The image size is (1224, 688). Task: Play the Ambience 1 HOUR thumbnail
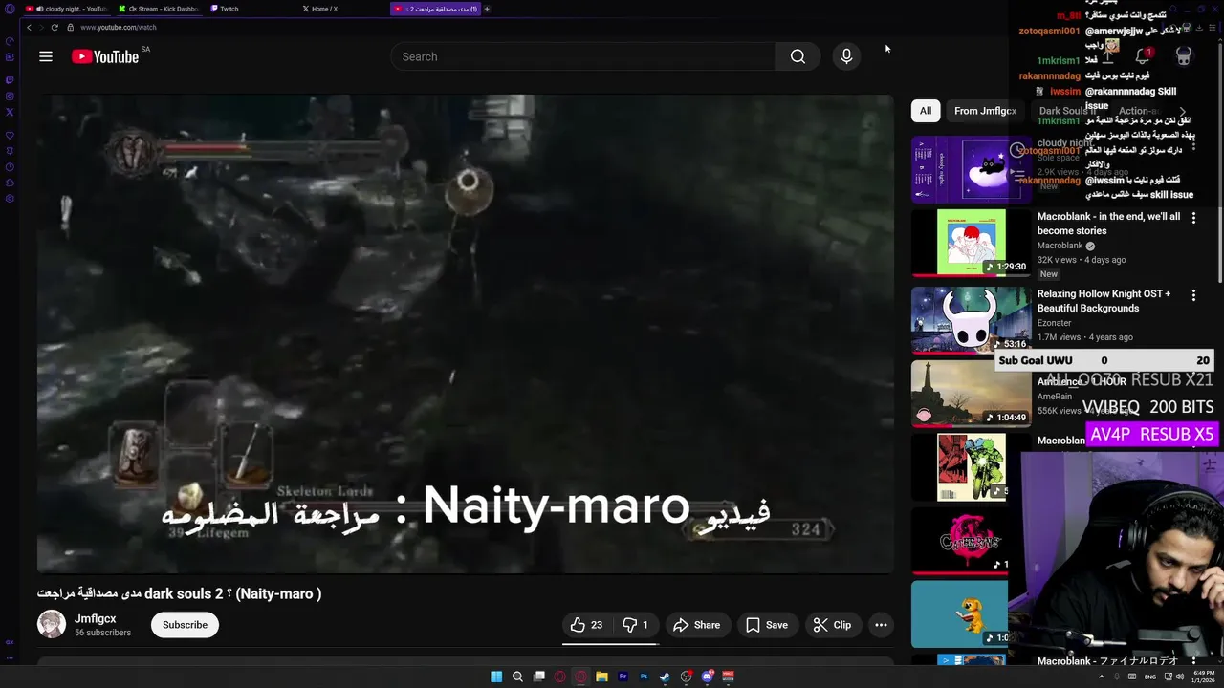point(972,394)
